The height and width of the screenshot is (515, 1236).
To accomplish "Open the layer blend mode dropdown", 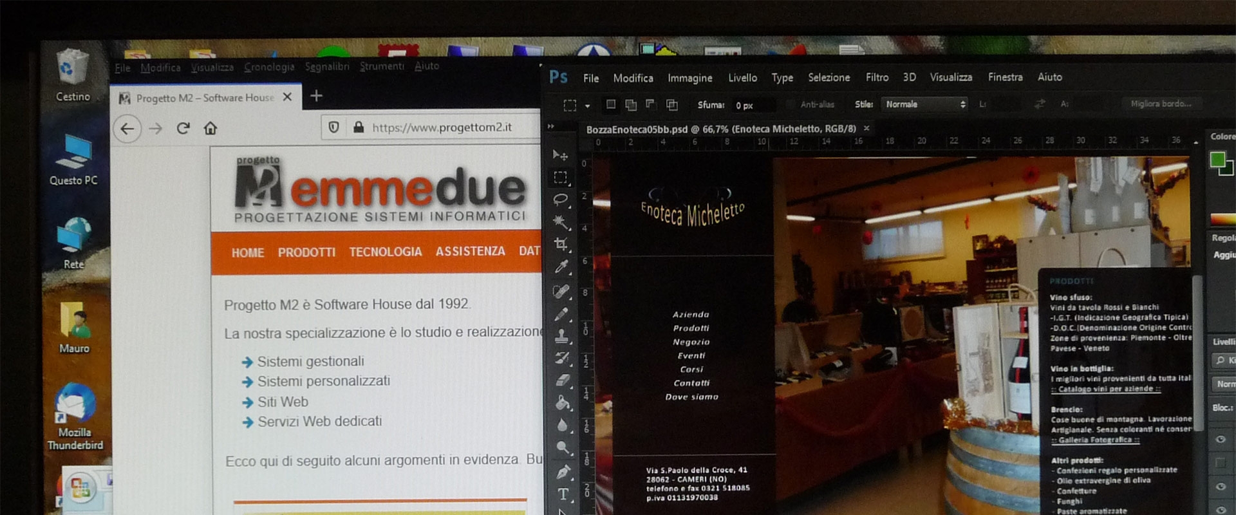I will [1224, 384].
